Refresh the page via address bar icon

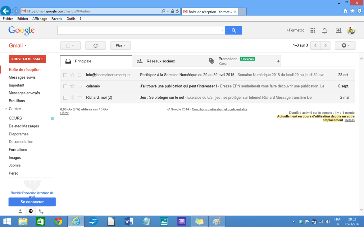[x=177, y=11]
